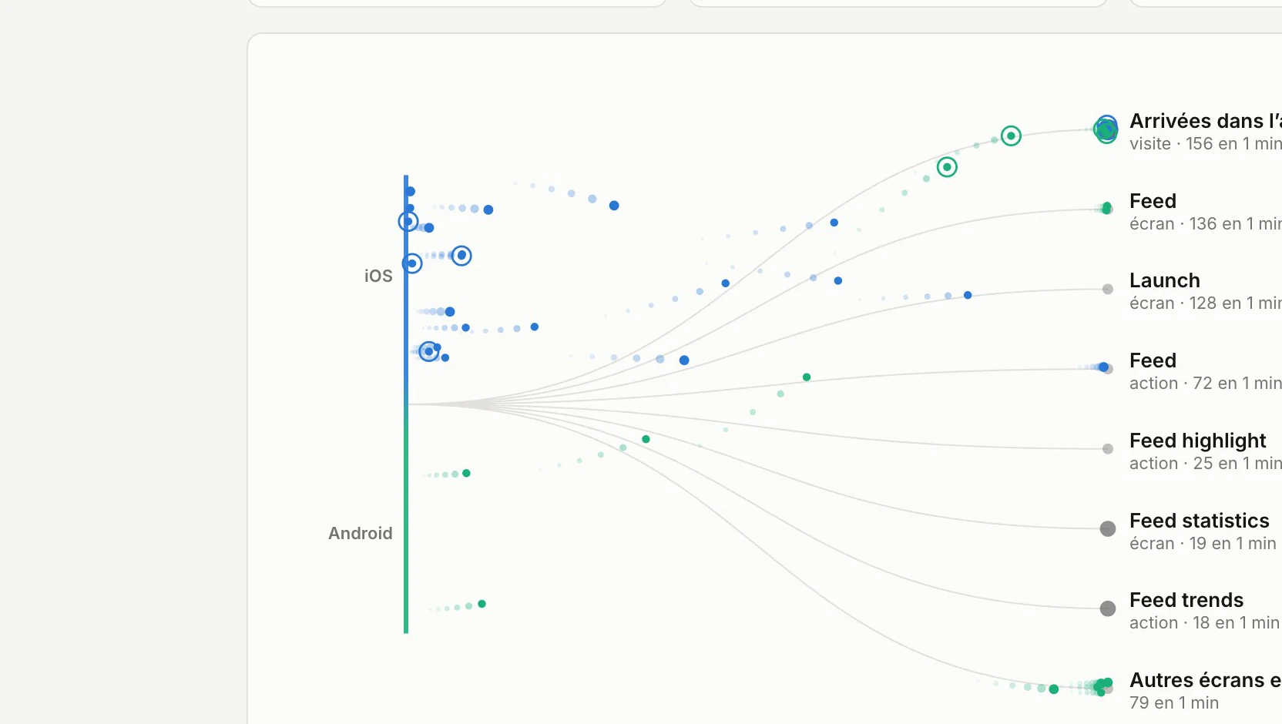
Task: Select the Feed trends gray node dot
Action: point(1108,608)
